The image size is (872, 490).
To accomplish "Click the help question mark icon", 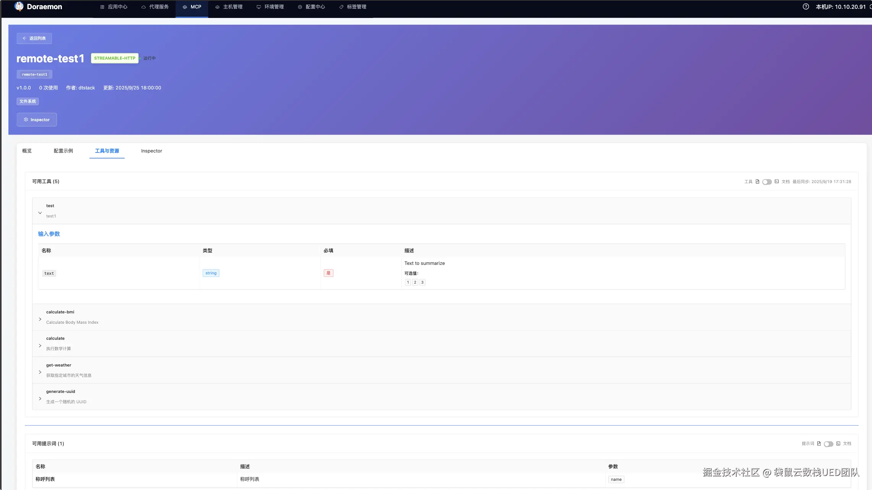I will tap(806, 6).
